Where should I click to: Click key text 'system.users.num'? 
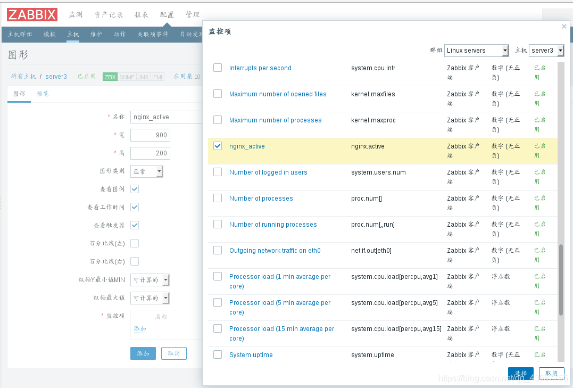click(x=378, y=172)
